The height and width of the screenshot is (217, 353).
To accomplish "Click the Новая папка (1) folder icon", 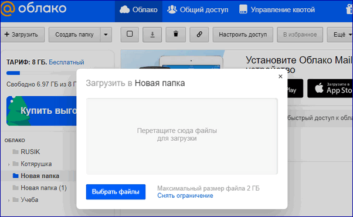I will [x=15, y=188].
